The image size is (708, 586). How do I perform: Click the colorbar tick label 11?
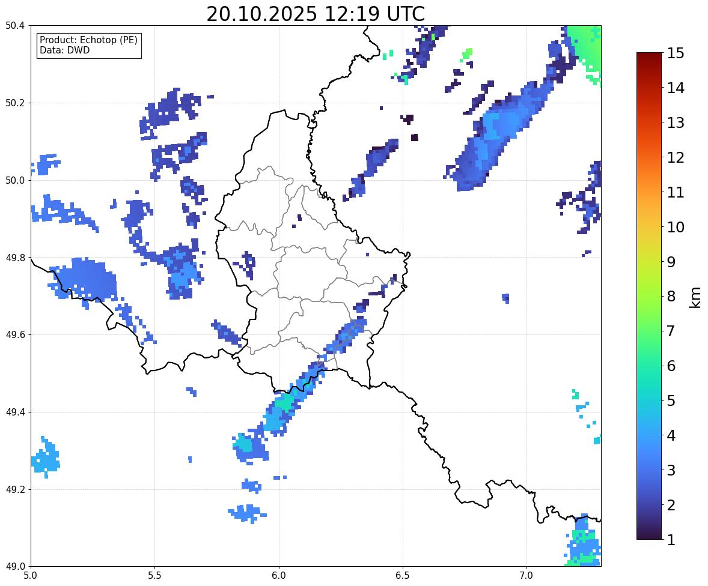coord(676,192)
